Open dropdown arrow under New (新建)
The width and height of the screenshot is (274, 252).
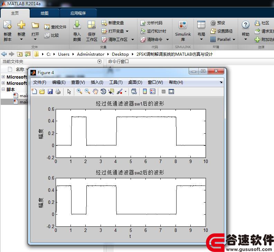point(21,39)
